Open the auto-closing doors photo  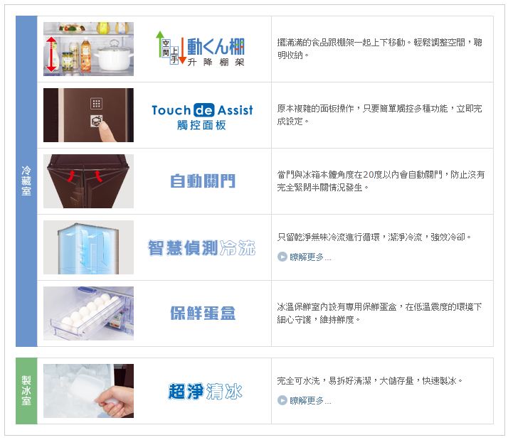[88, 181]
